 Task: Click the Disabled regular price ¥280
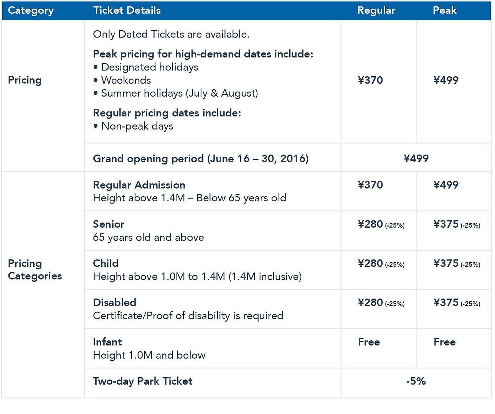[x=370, y=303]
